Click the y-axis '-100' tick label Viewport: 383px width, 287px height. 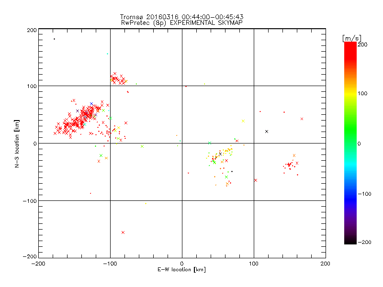pos(30,201)
